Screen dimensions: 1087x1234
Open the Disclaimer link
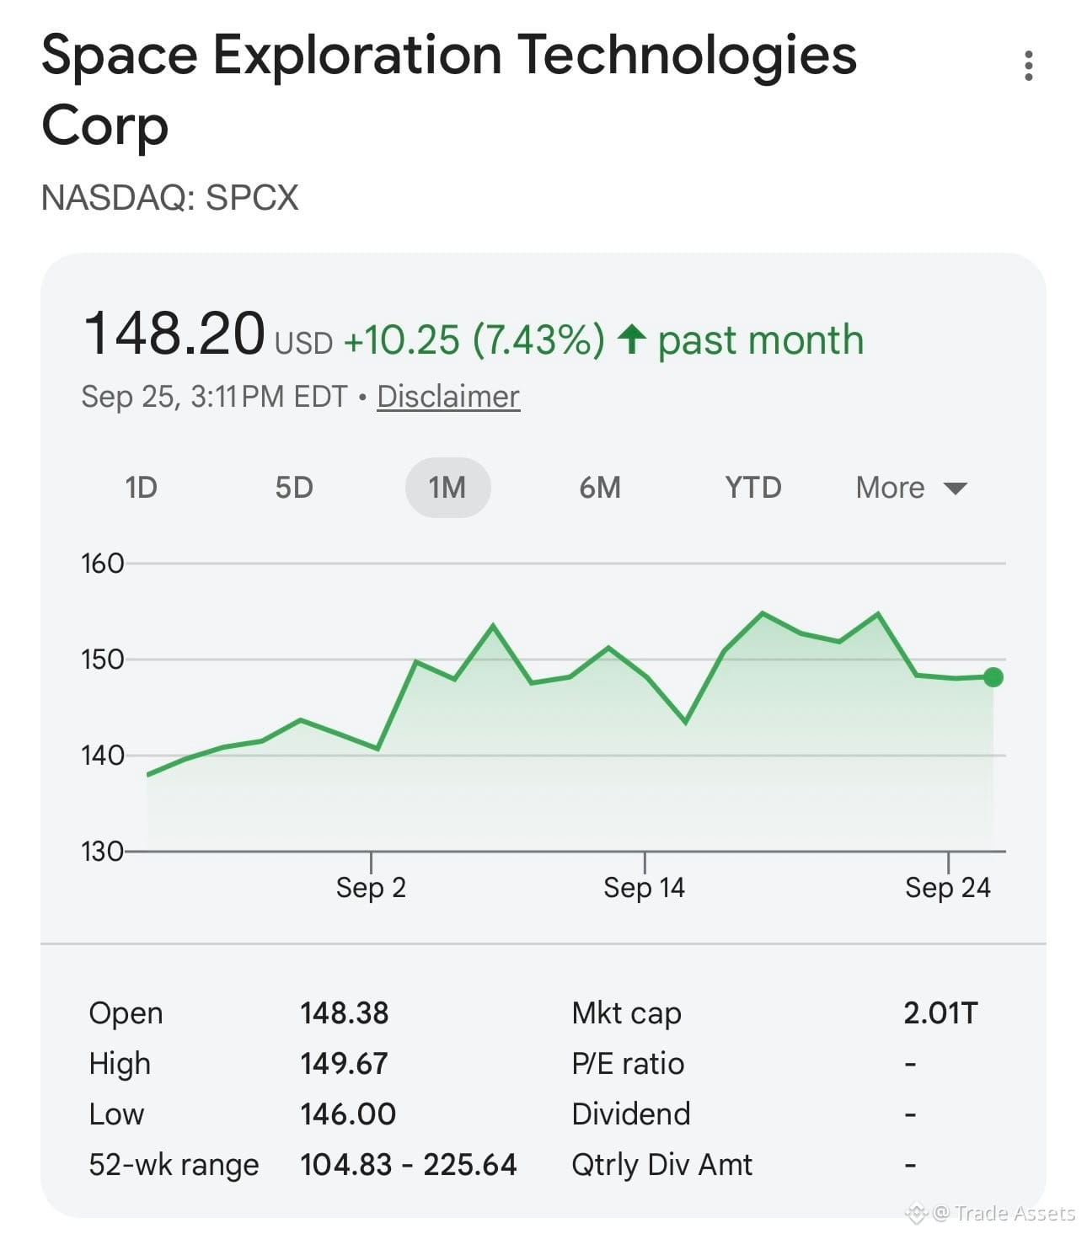[448, 396]
